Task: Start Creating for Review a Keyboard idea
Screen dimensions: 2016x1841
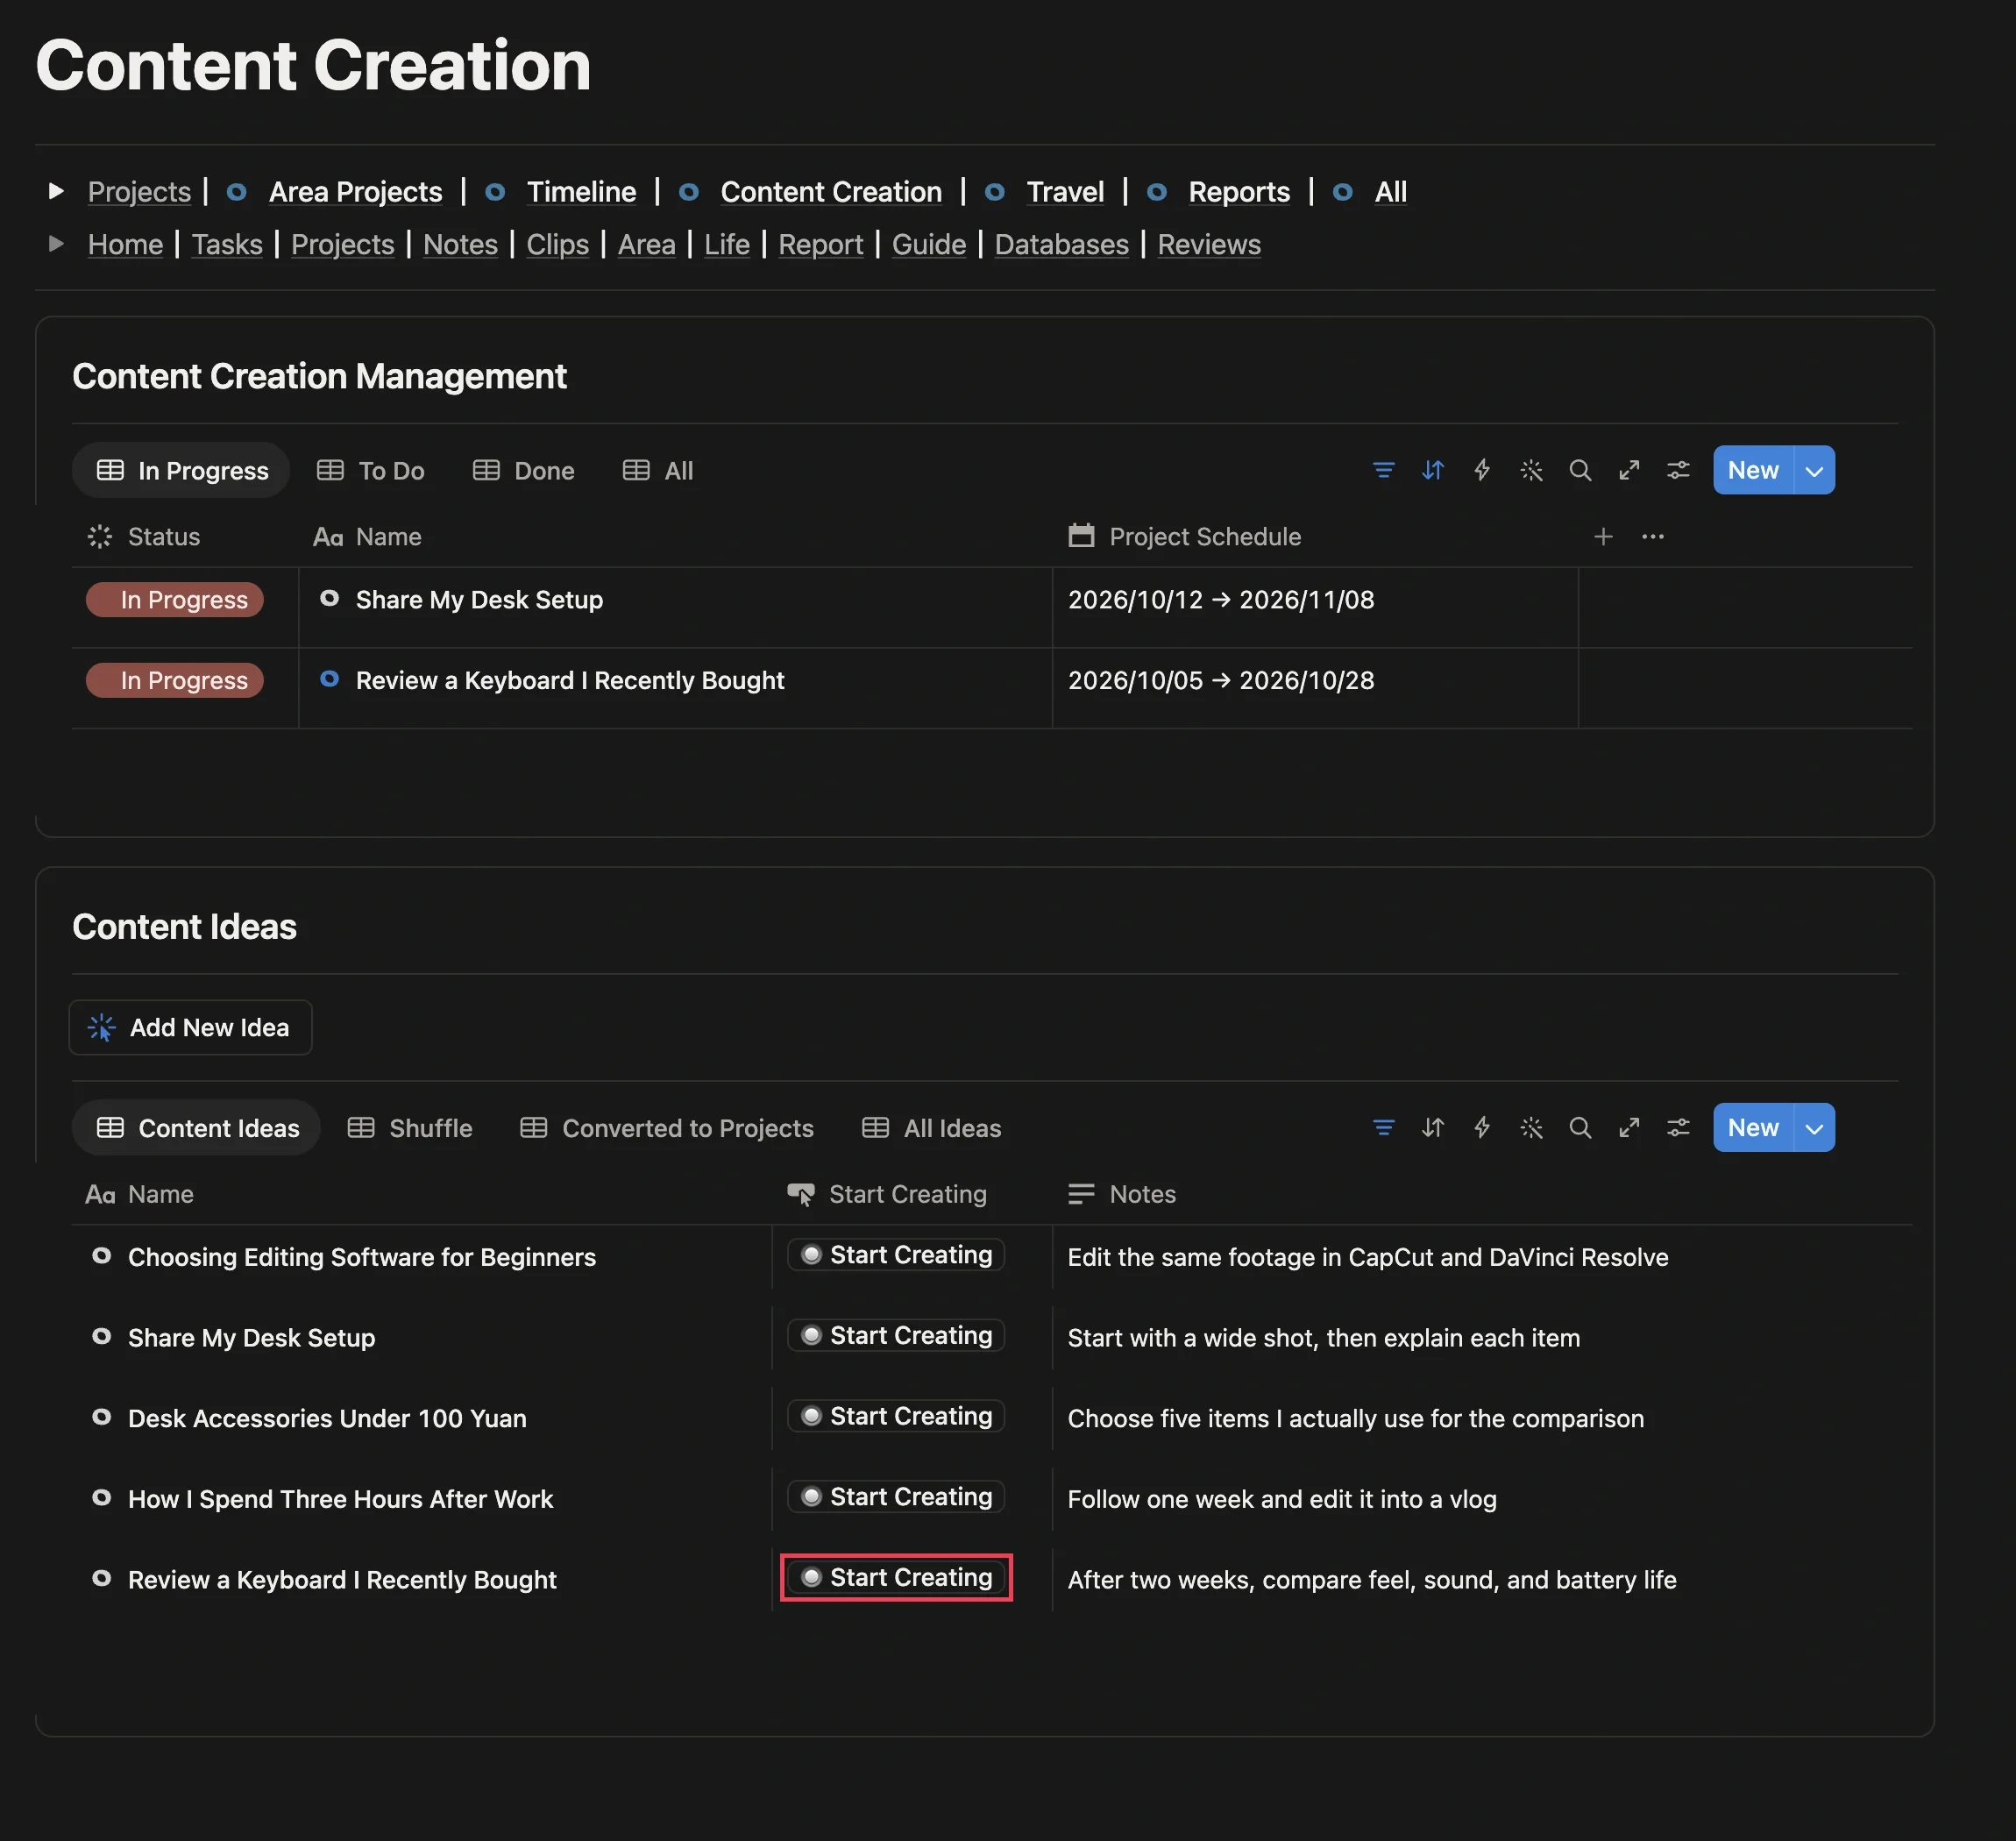Action: 896,1577
